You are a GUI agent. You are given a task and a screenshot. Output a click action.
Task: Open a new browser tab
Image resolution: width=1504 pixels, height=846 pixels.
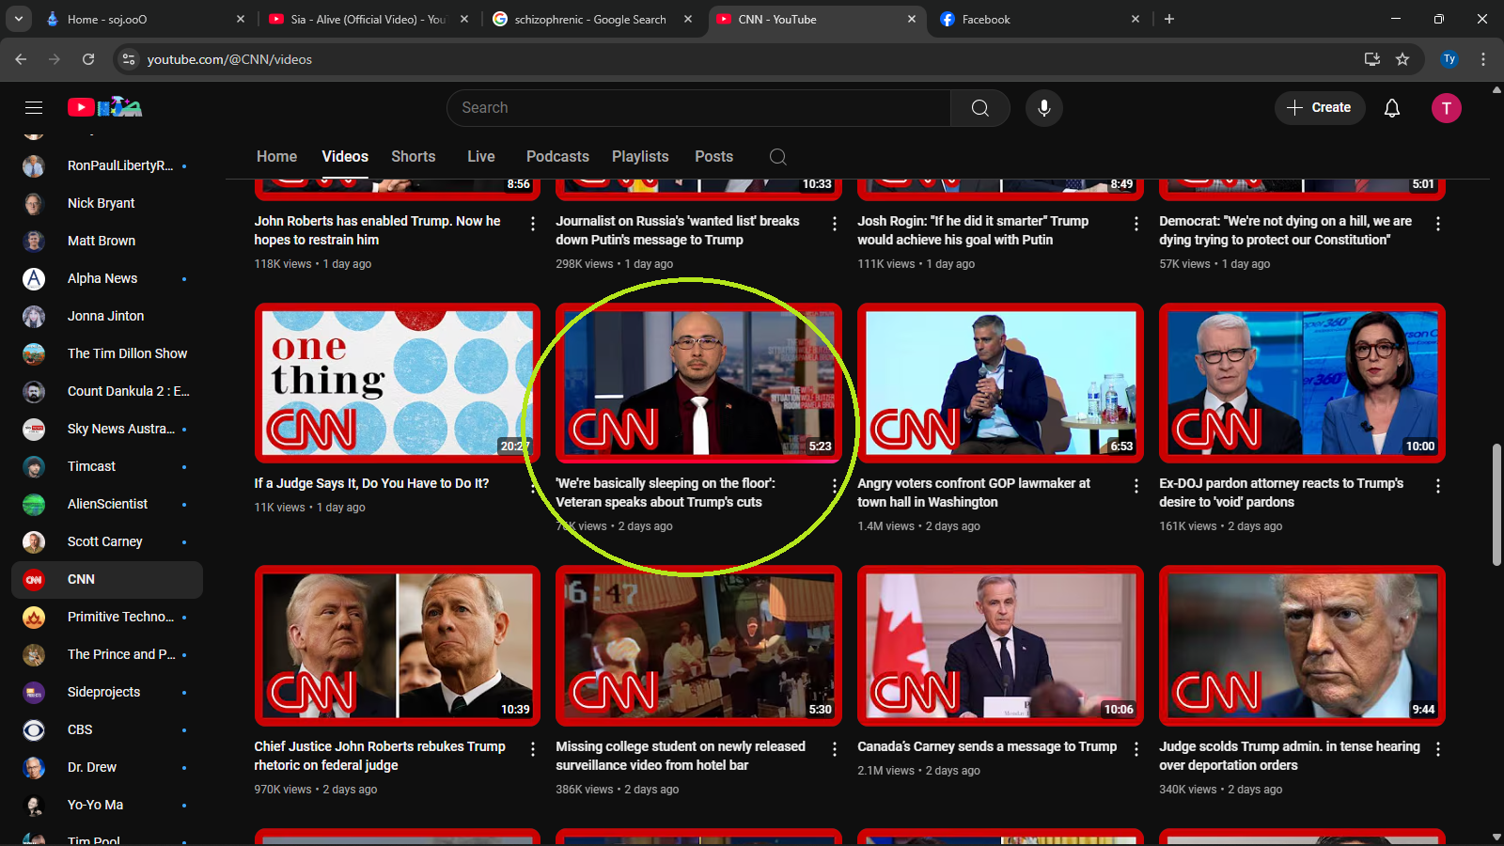tap(1169, 19)
